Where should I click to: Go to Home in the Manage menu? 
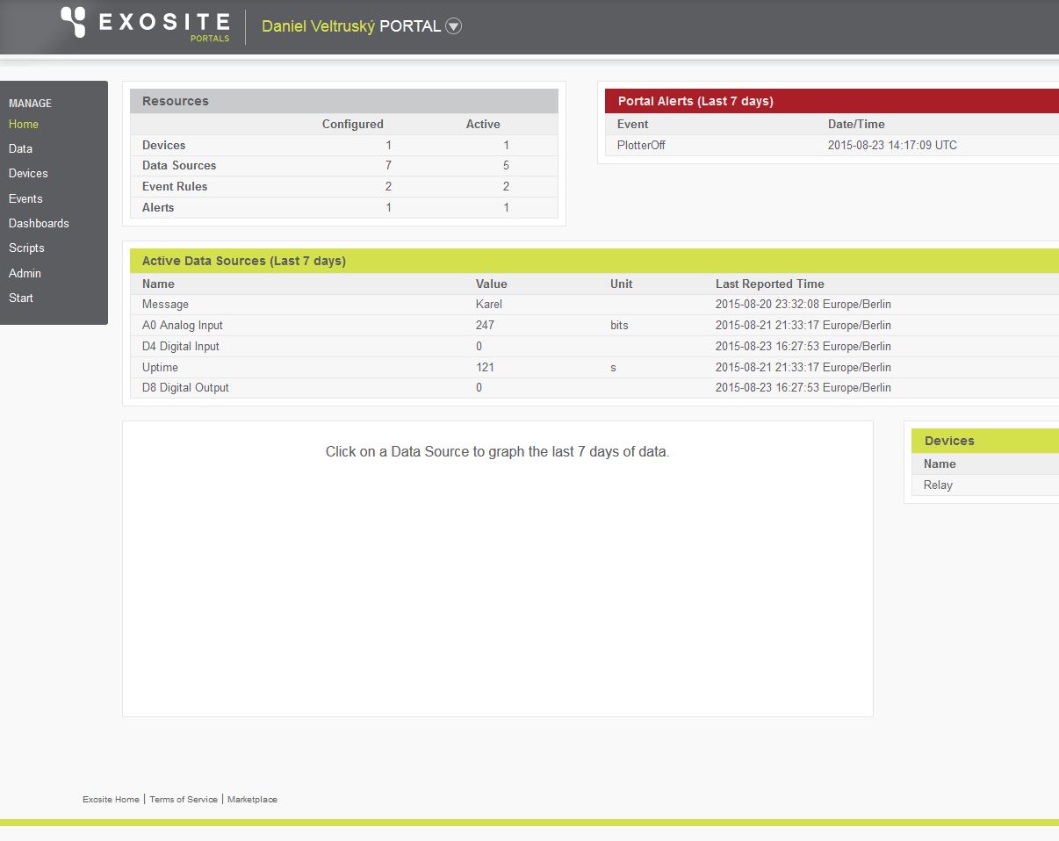click(x=24, y=125)
